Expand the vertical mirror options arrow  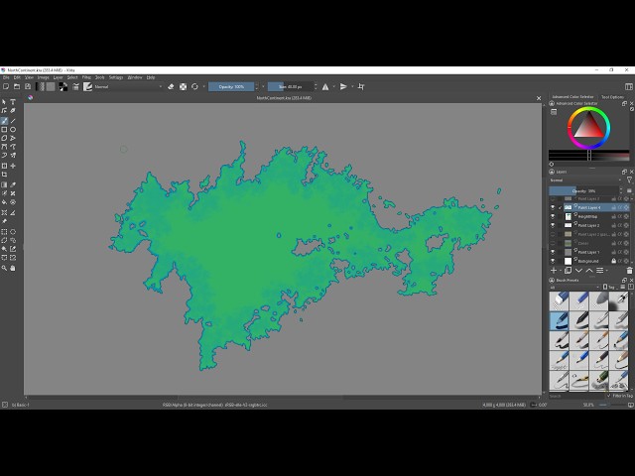point(352,86)
